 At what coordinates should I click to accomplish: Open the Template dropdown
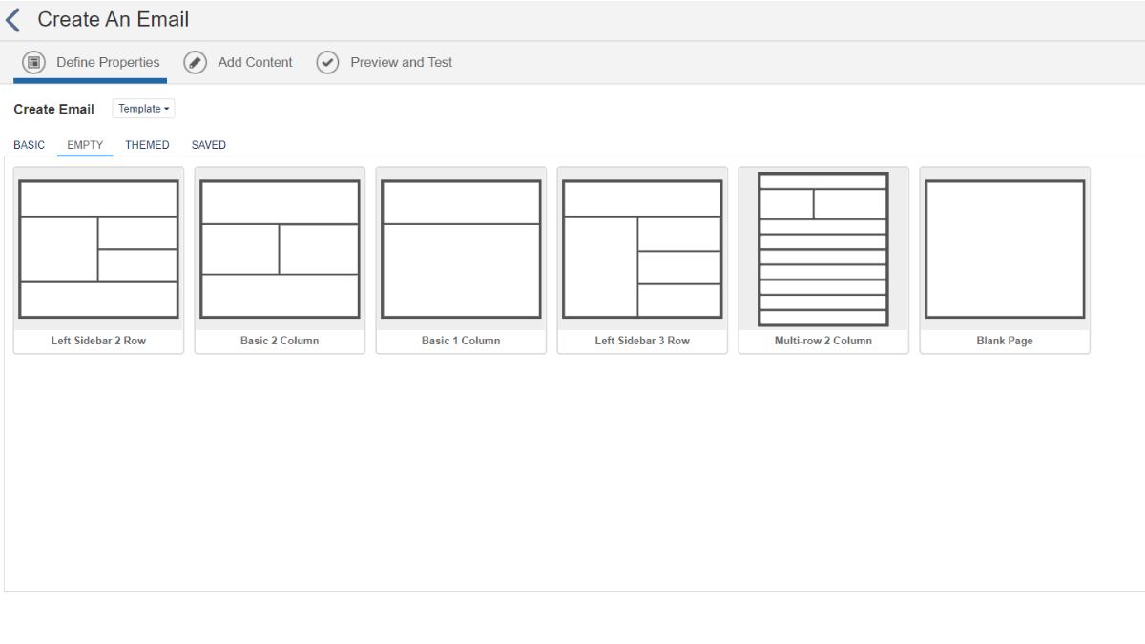143,109
